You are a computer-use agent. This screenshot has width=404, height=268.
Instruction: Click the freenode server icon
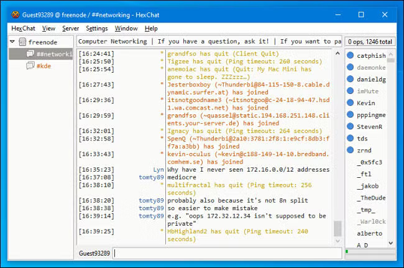click(22, 42)
